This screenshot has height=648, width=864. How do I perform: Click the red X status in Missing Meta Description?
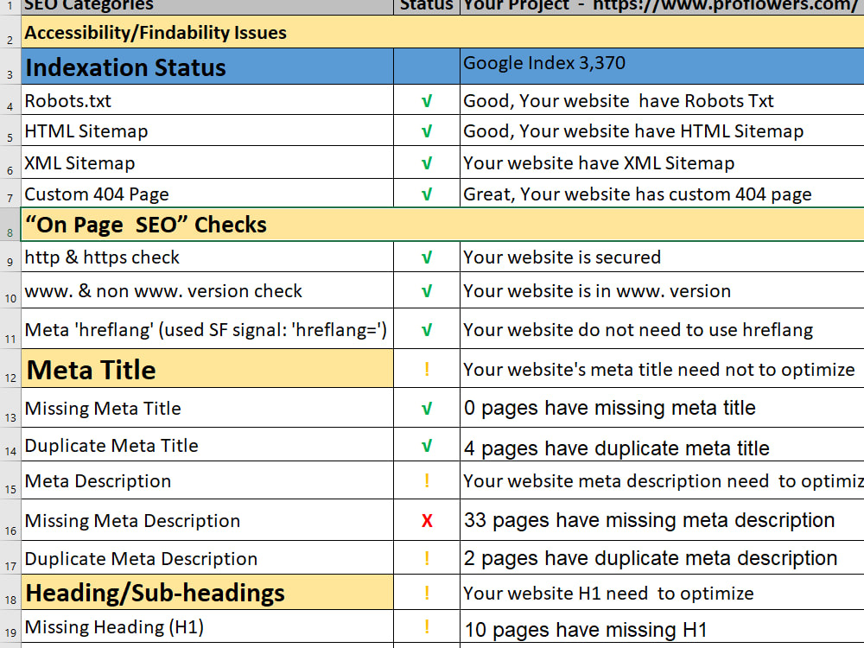[x=427, y=521]
